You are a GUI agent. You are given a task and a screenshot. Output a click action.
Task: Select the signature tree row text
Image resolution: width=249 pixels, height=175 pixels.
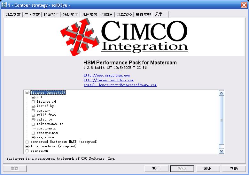45,137
